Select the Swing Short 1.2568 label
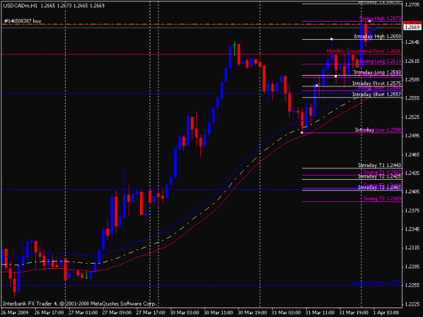The image size is (423, 317). pos(379,88)
